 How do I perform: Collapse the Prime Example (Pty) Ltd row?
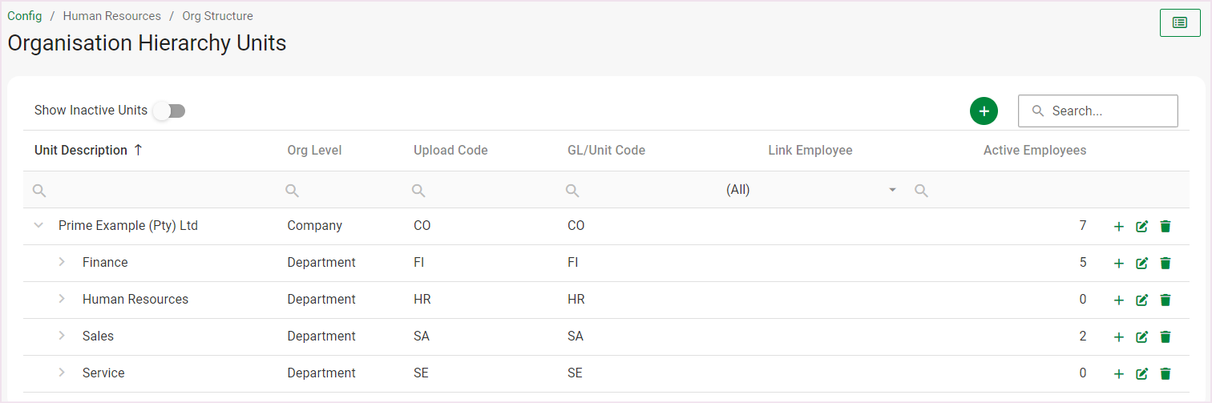click(x=38, y=226)
